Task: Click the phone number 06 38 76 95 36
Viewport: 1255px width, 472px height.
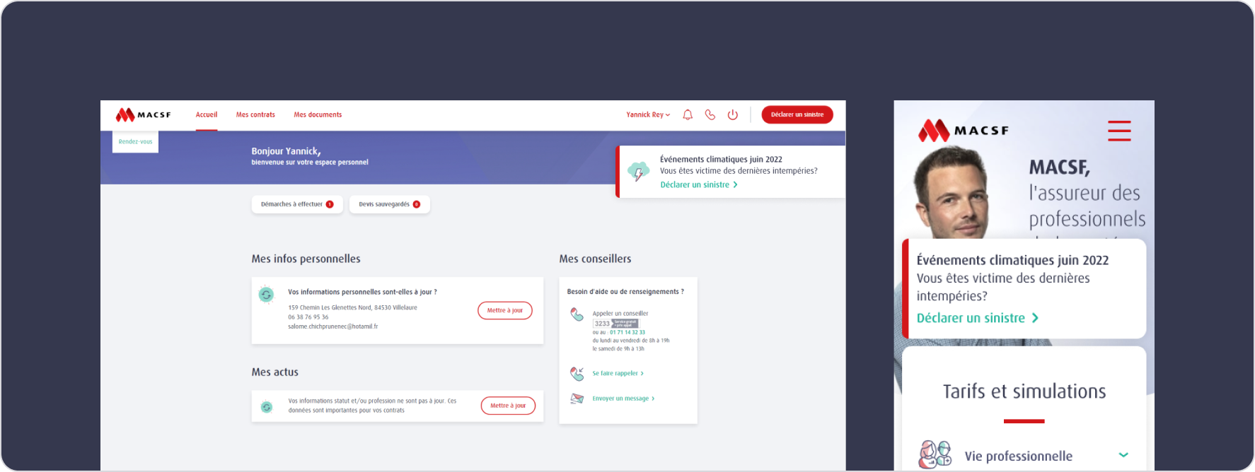Action: pyautogui.click(x=308, y=317)
